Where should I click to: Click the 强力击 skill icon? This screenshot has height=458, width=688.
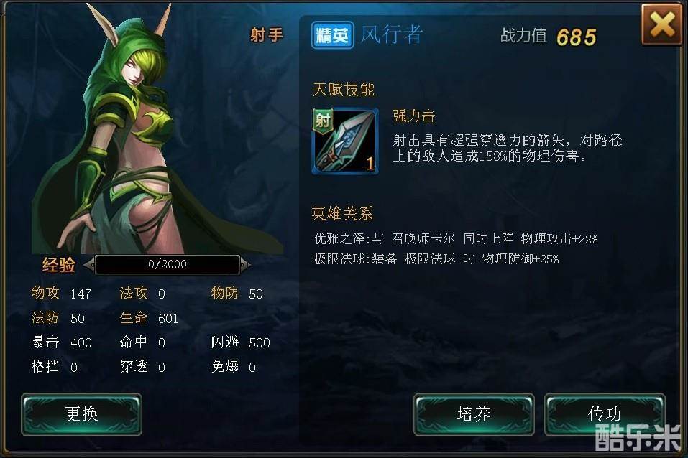[345, 141]
